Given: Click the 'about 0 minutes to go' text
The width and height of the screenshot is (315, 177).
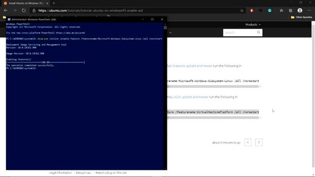Looking at the screenshot, I should click(226, 143).
